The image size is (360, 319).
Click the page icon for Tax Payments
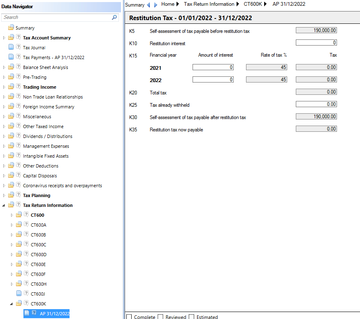point(11,57)
